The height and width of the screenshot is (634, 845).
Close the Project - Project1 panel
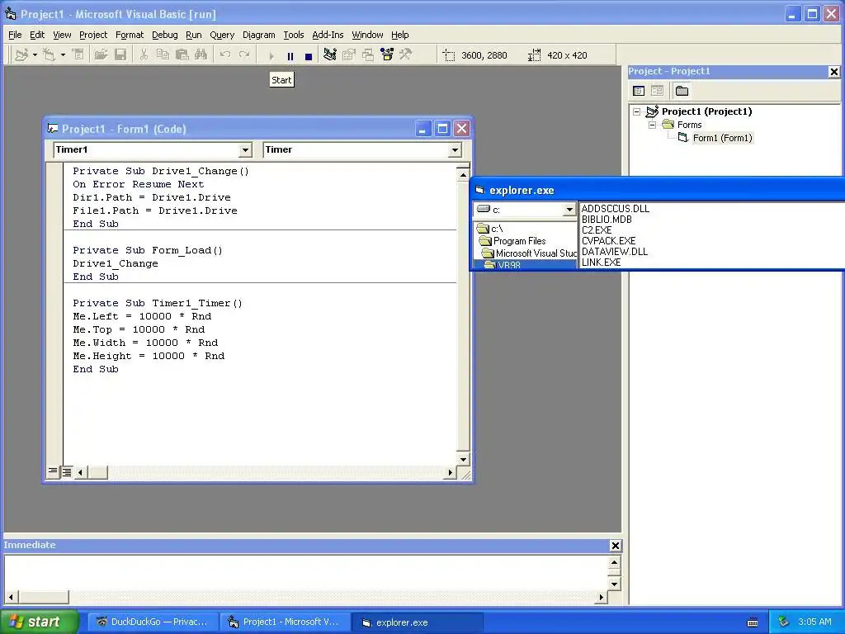[833, 71]
